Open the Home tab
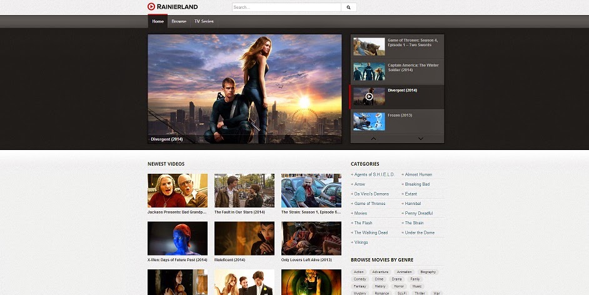 [158, 21]
